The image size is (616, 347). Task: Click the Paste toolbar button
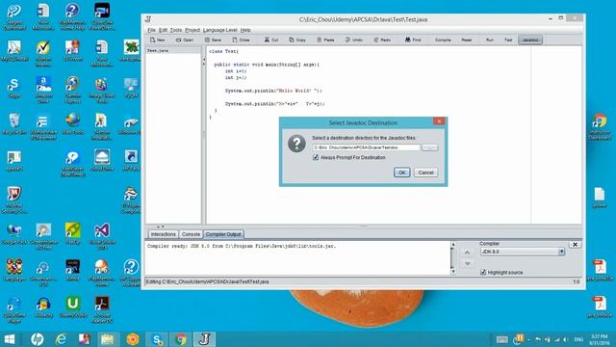tap(325, 40)
